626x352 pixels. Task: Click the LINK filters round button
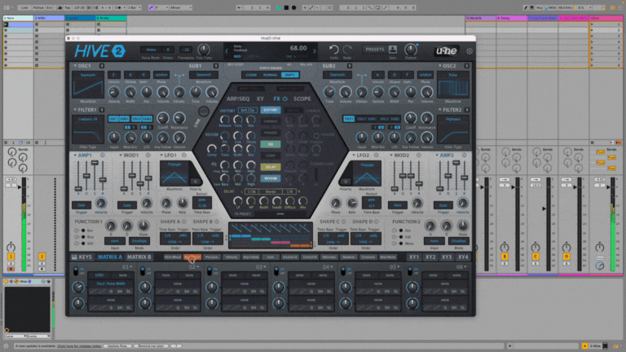204,112
